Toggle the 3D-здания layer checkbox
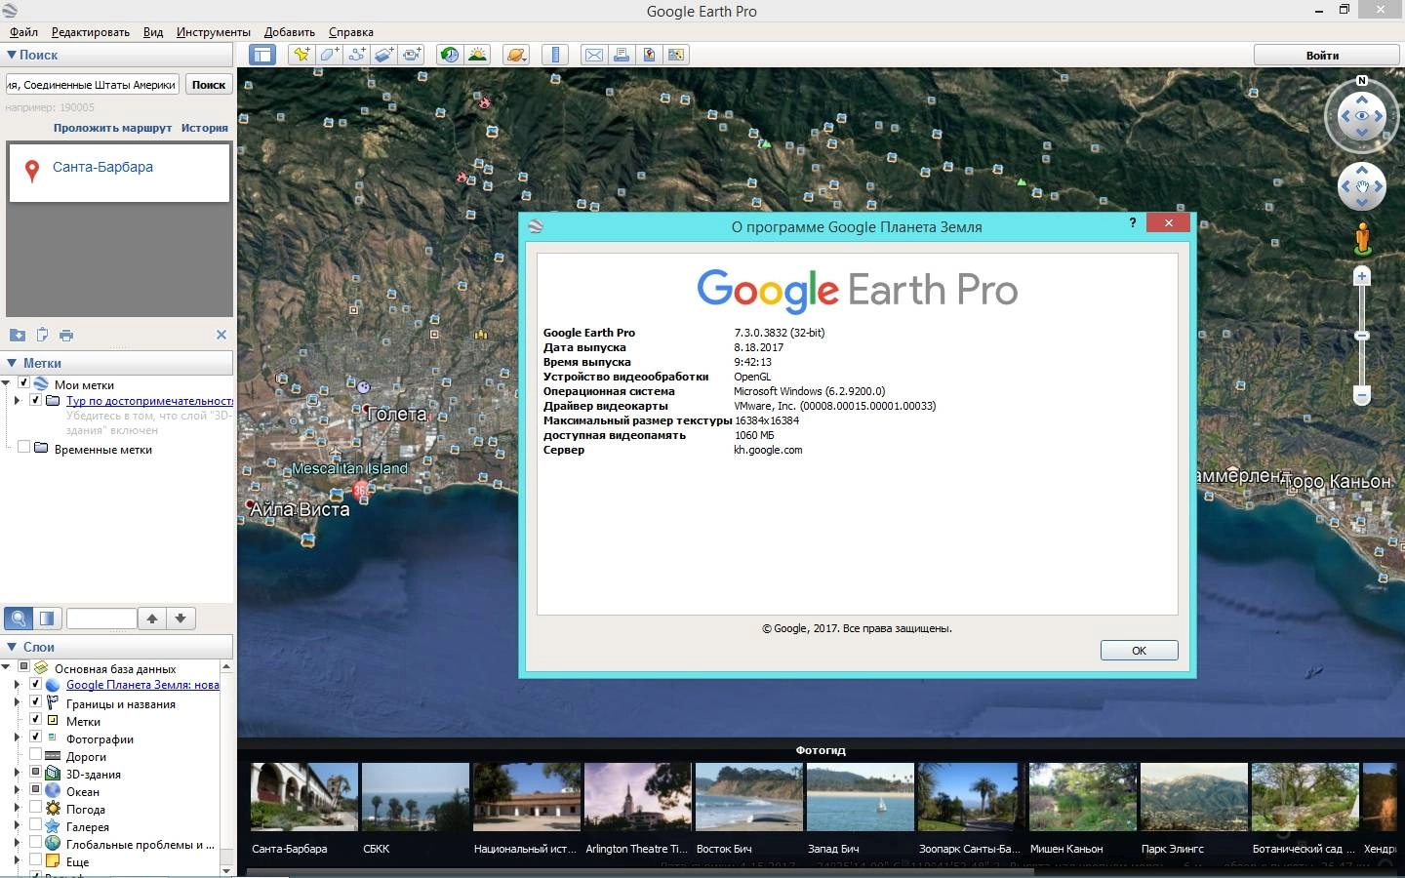 pyautogui.click(x=36, y=773)
